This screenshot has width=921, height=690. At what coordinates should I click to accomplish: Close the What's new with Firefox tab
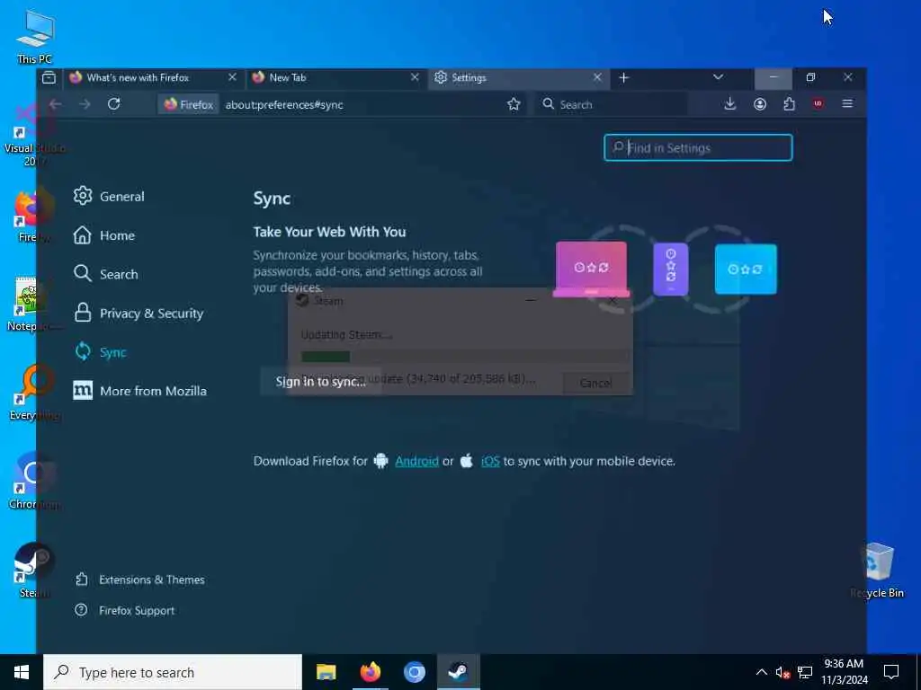click(233, 77)
